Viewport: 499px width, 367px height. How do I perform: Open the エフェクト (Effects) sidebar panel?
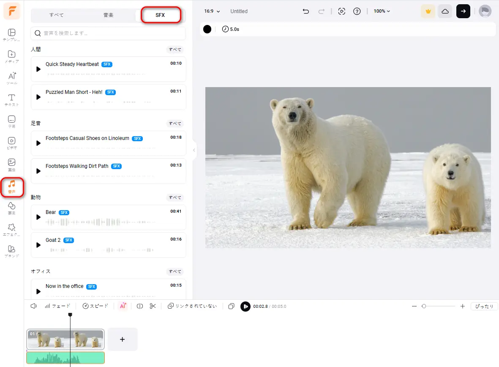click(x=12, y=230)
